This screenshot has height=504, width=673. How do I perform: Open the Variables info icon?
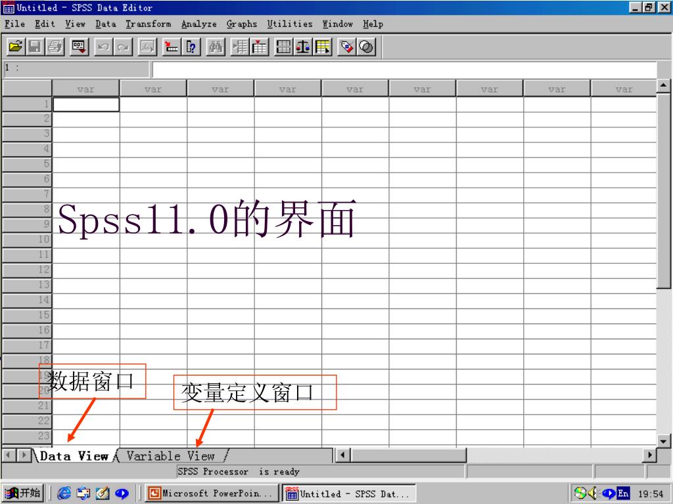tap(191, 47)
